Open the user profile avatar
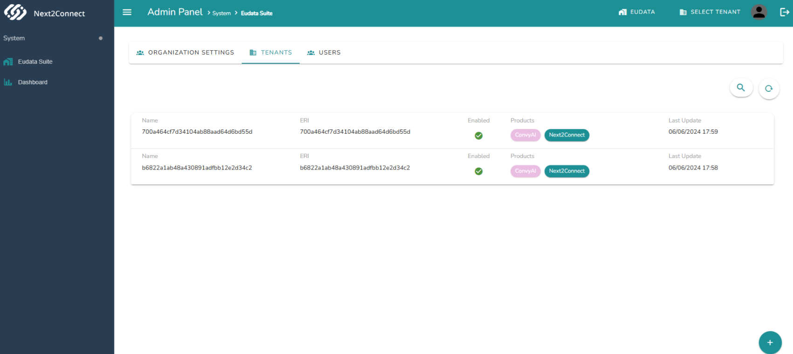The image size is (793, 354). 759,12
